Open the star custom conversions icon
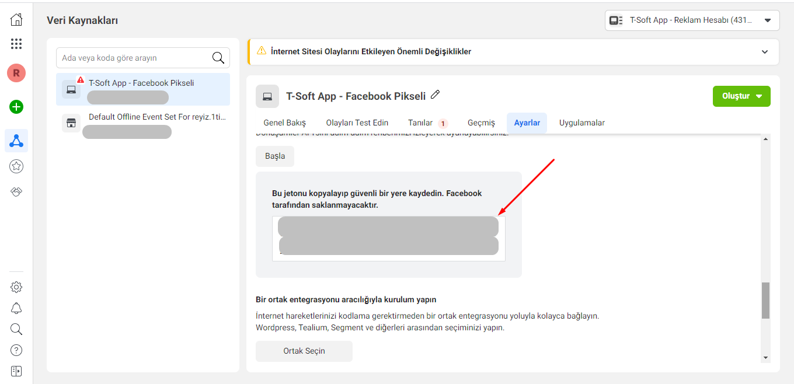 click(16, 166)
